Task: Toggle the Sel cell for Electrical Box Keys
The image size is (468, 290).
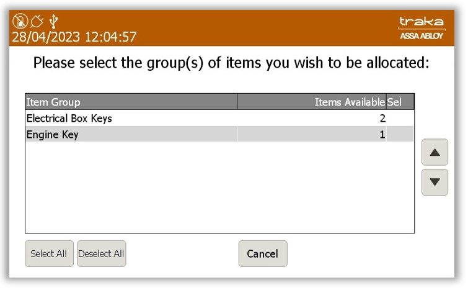Action: (x=400, y=118)
